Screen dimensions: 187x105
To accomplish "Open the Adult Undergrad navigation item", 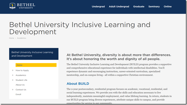I will [x=119, y=7].
